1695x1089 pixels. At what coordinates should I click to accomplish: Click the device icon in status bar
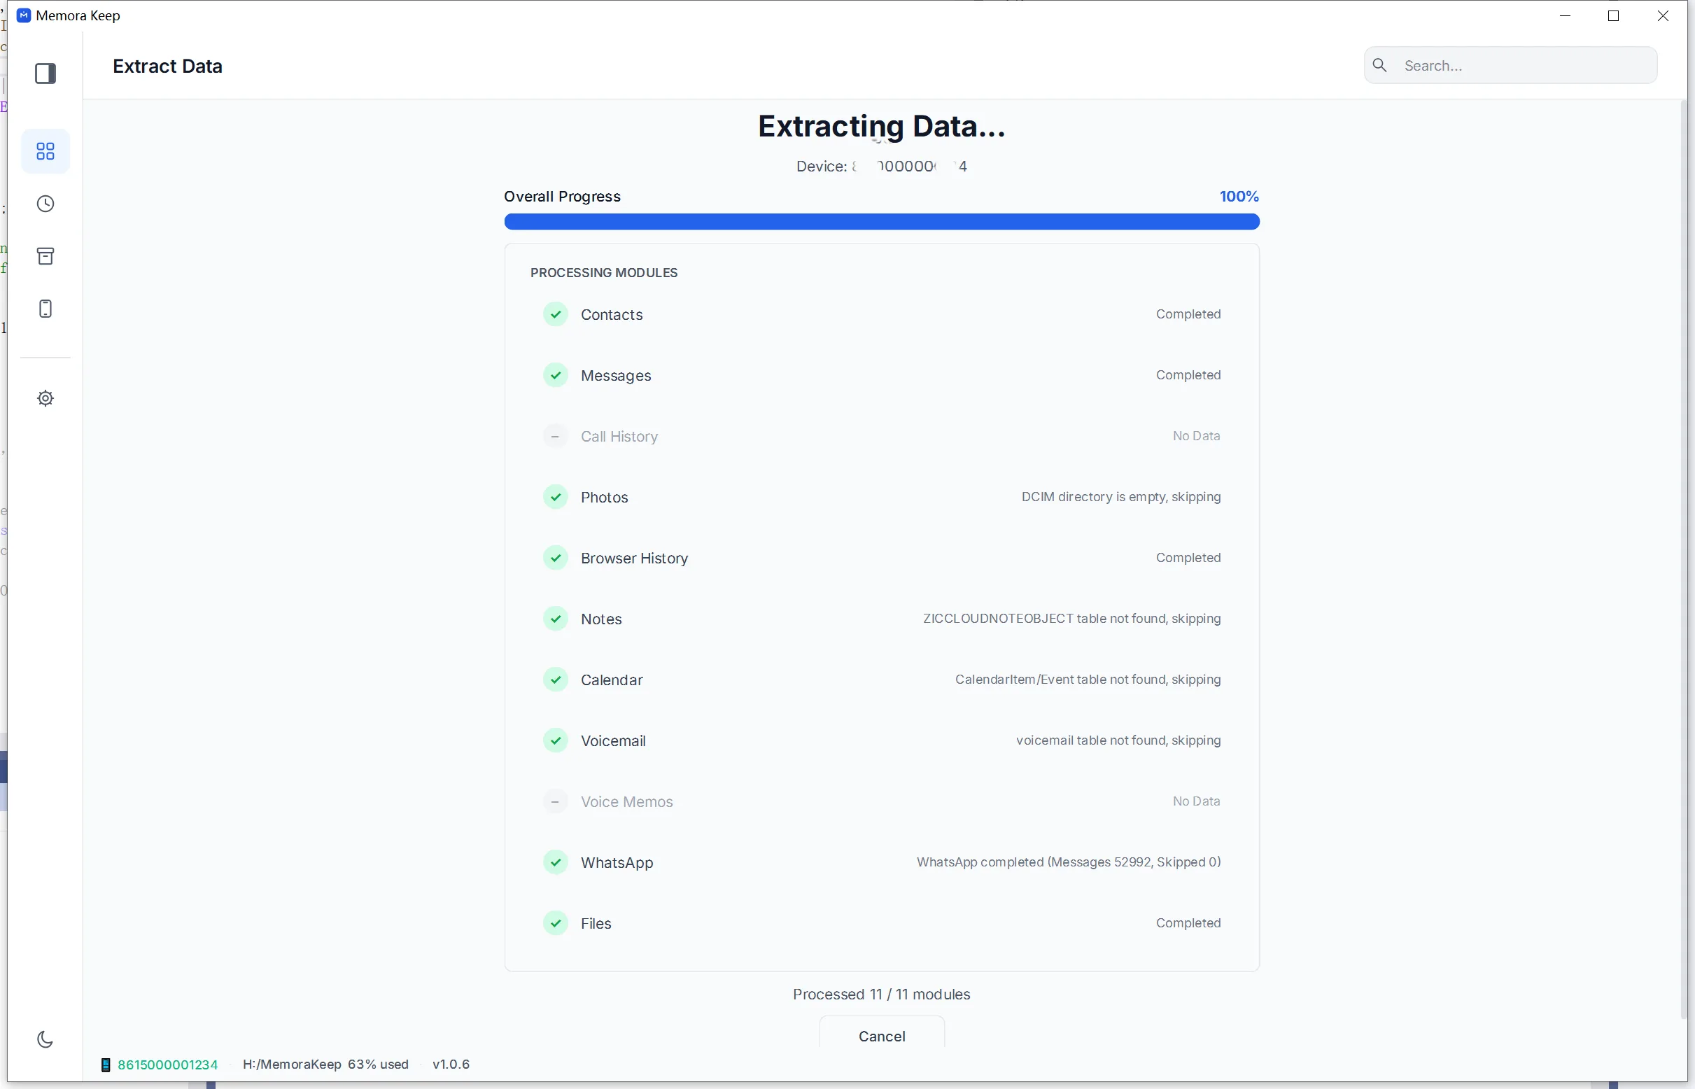pos(106,1065)
